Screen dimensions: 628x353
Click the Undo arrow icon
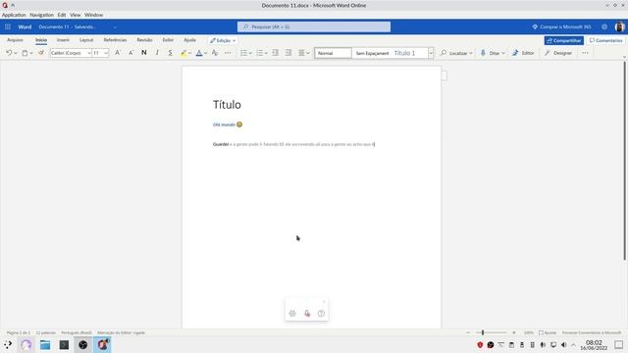(x=9, y=53)
